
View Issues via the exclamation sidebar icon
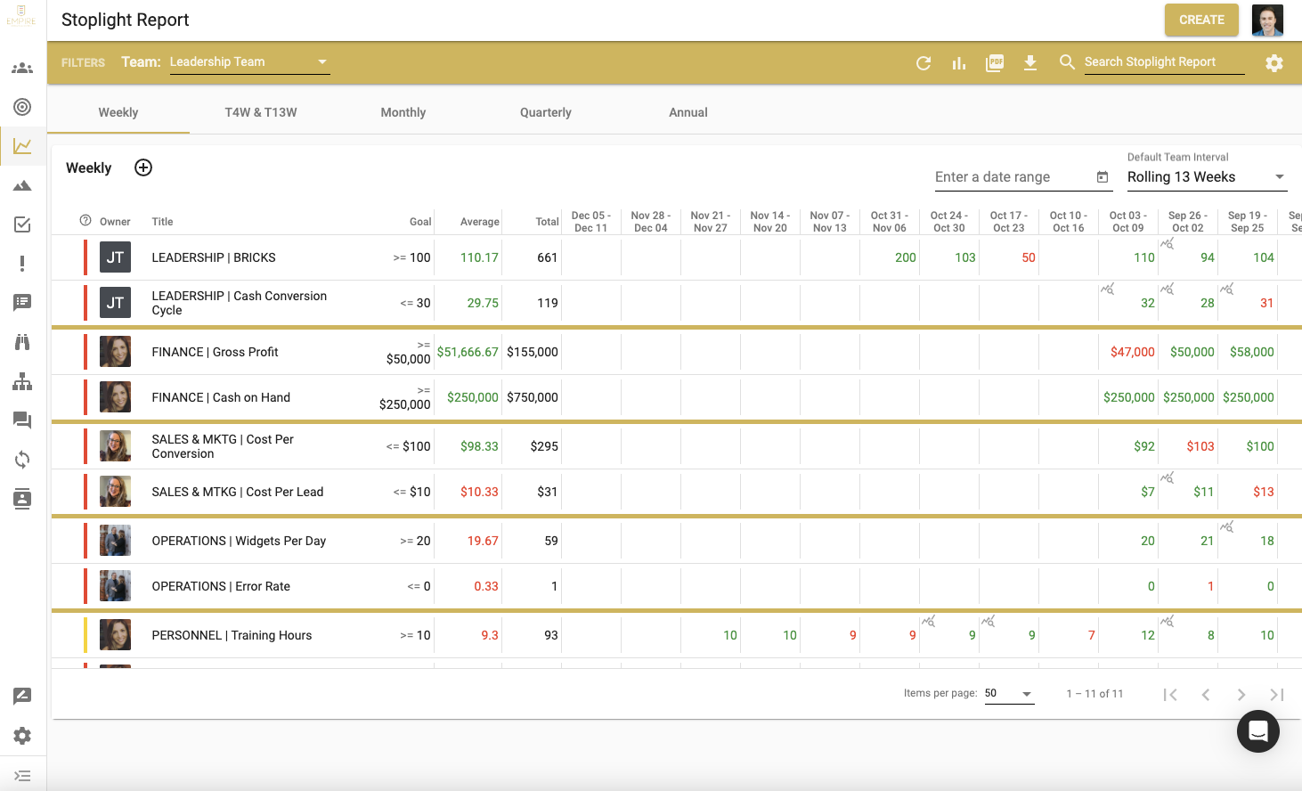(22, 264)
